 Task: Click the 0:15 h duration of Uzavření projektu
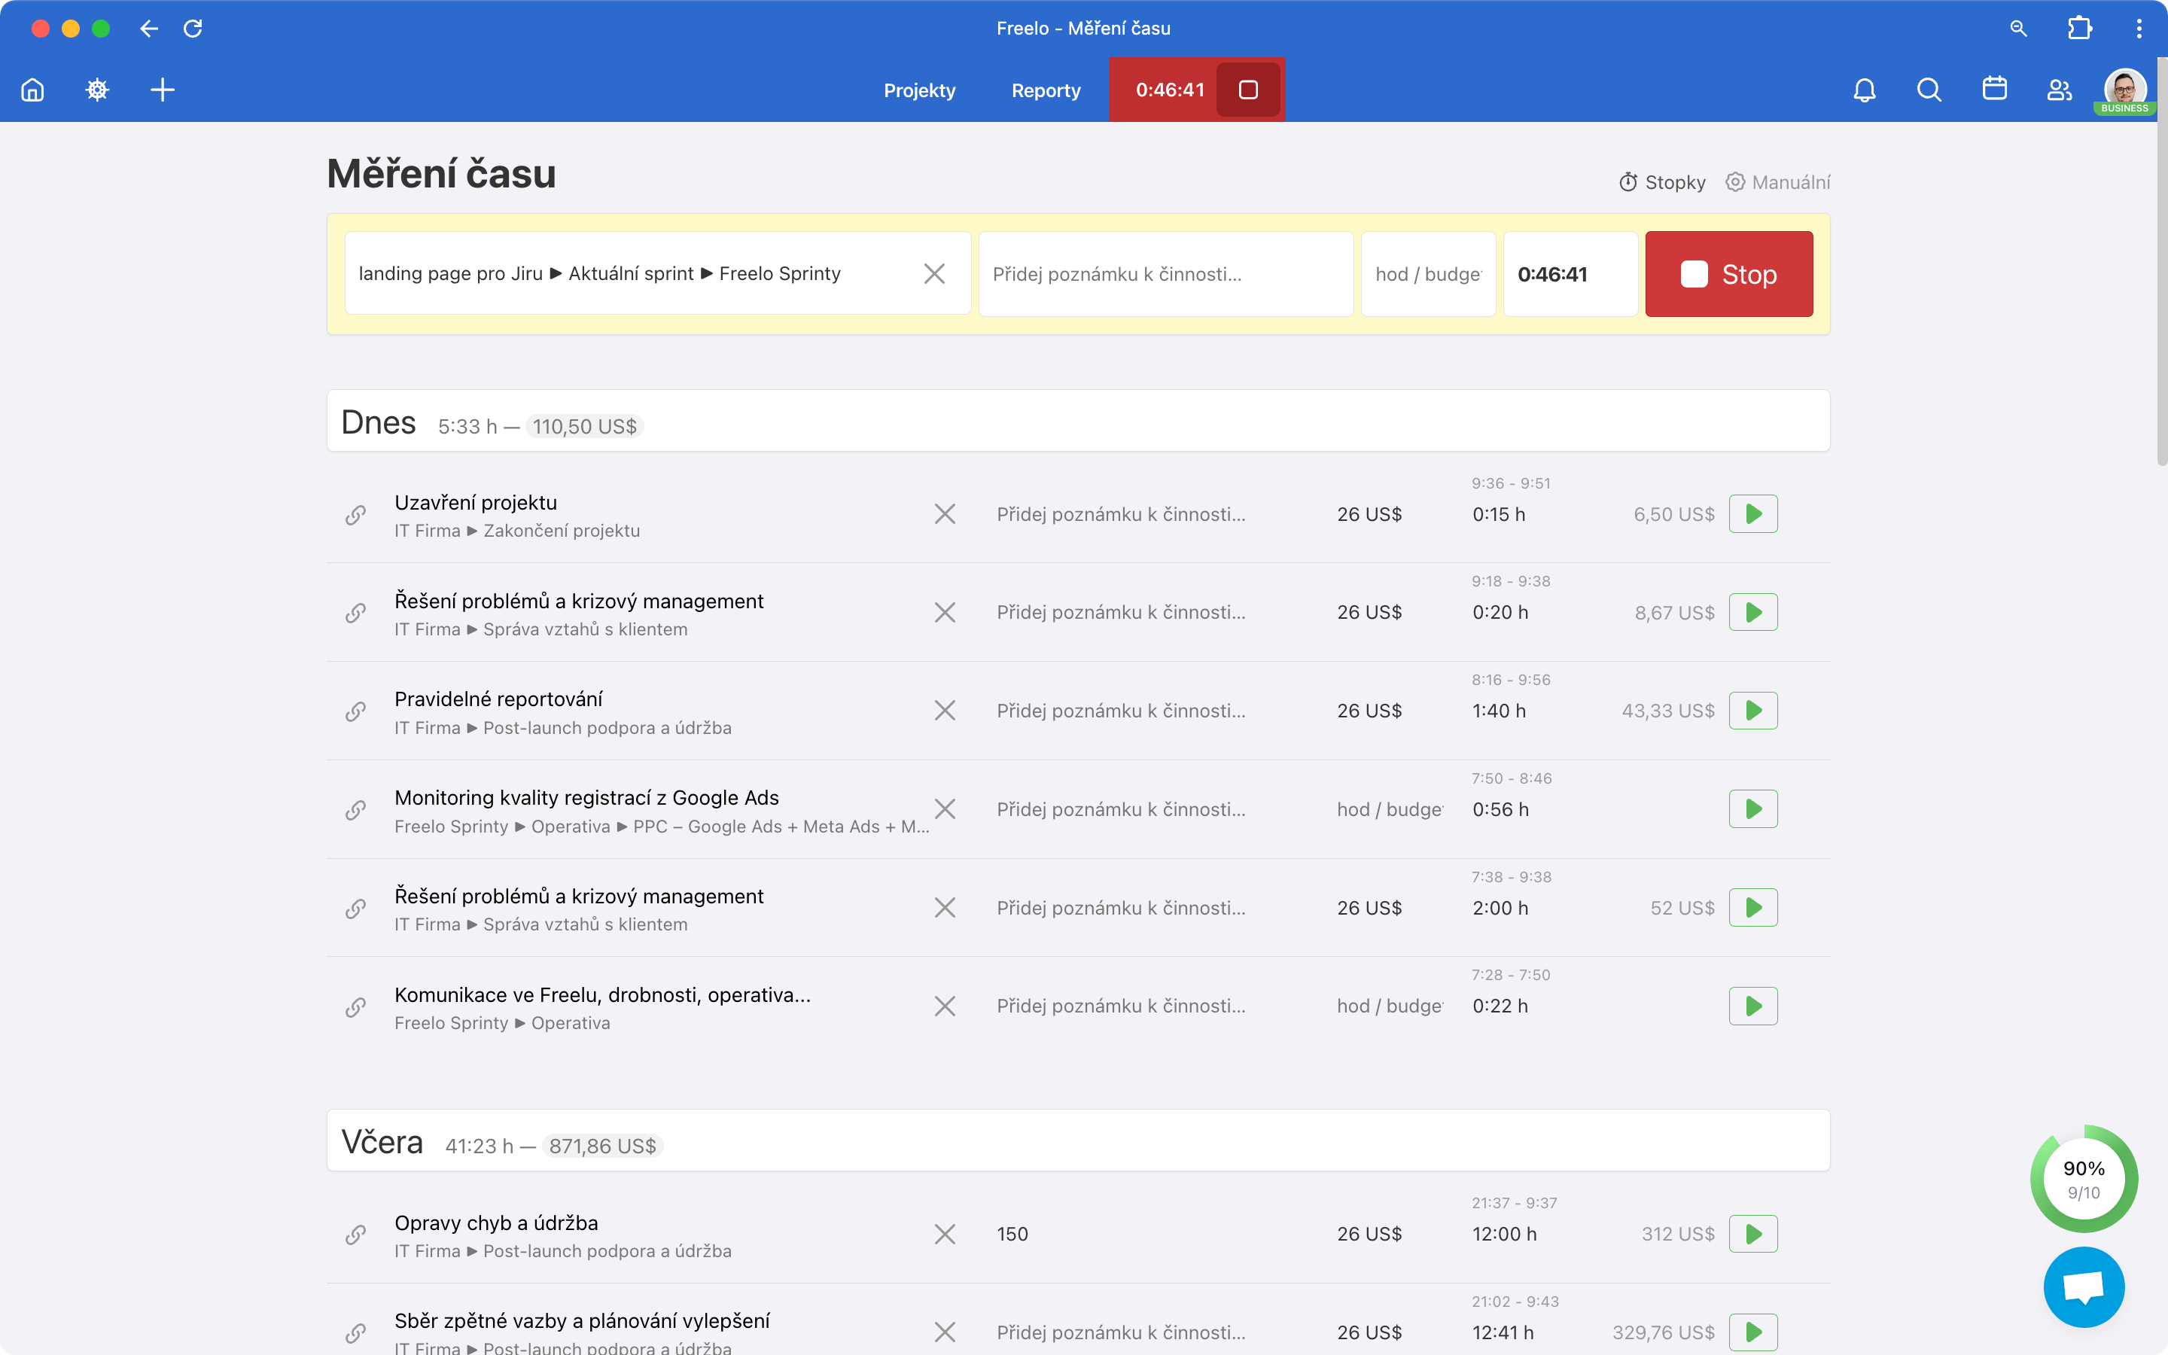[1499, 514]
